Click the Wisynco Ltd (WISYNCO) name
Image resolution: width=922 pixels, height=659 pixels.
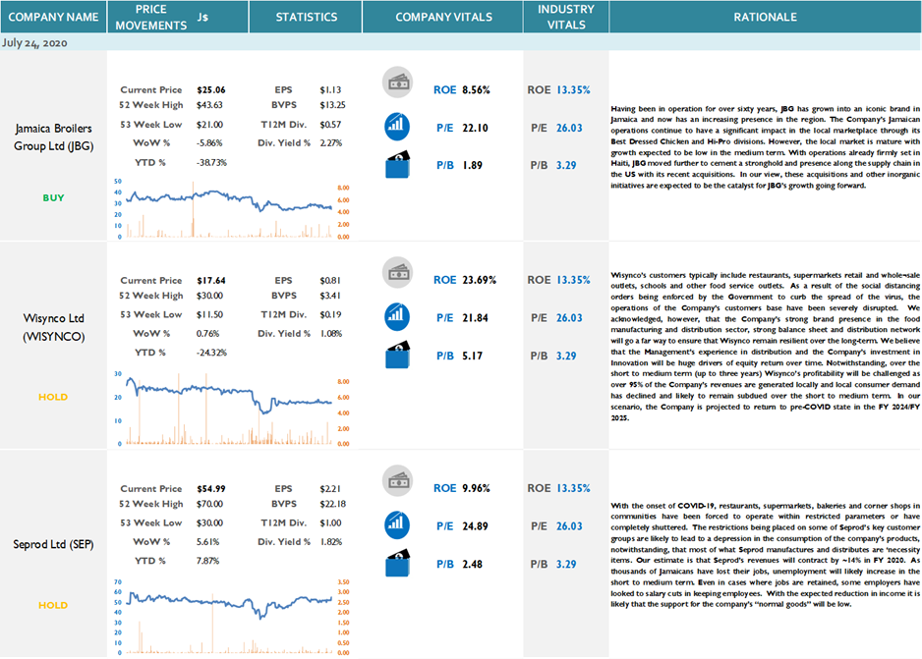coord(53,327)
